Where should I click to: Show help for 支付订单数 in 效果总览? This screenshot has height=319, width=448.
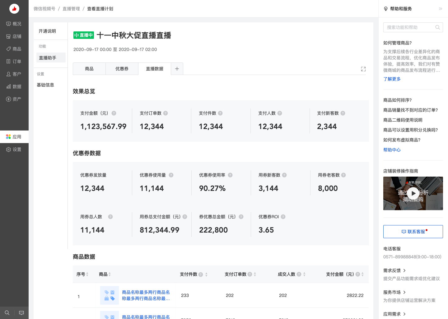[x=166, y=113]
